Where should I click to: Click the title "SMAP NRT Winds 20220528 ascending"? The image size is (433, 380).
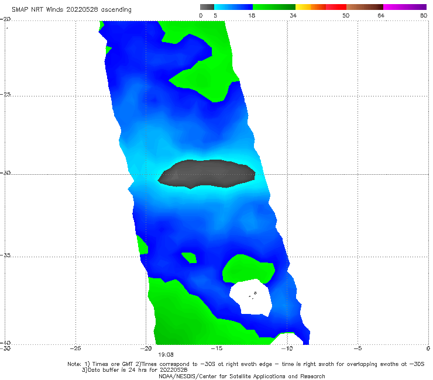click(x=71, y=9)
